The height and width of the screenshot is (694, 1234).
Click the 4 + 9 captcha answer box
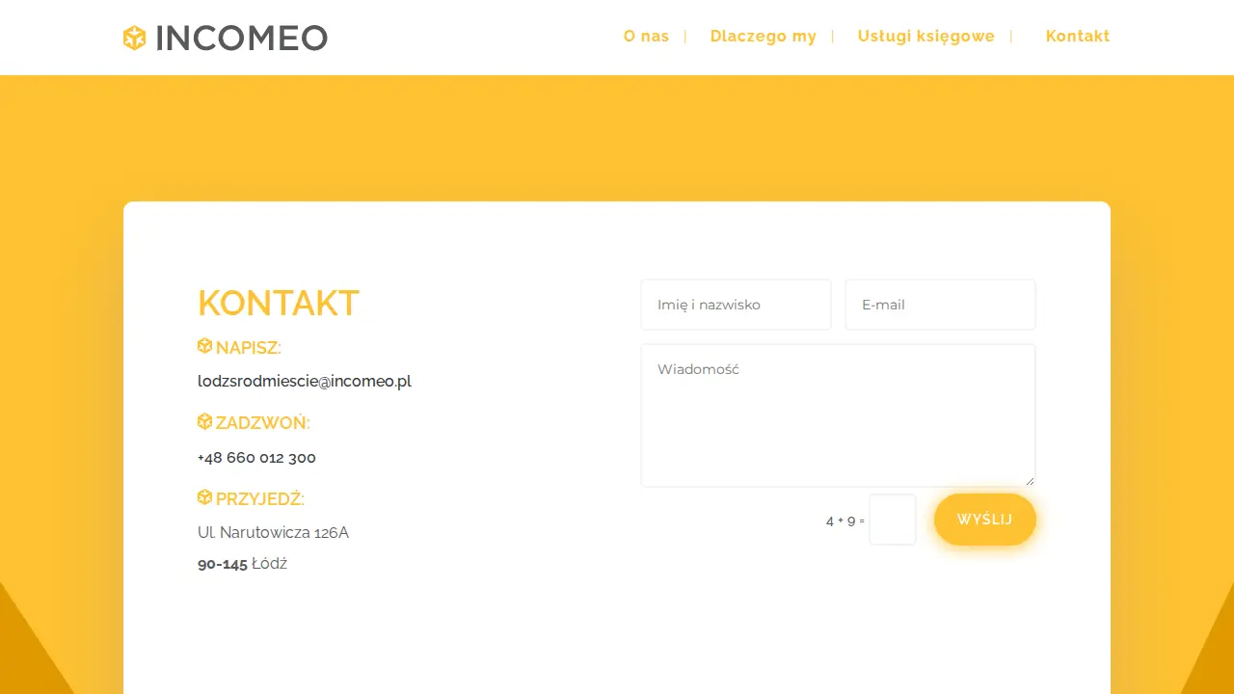tap(893, 520)
